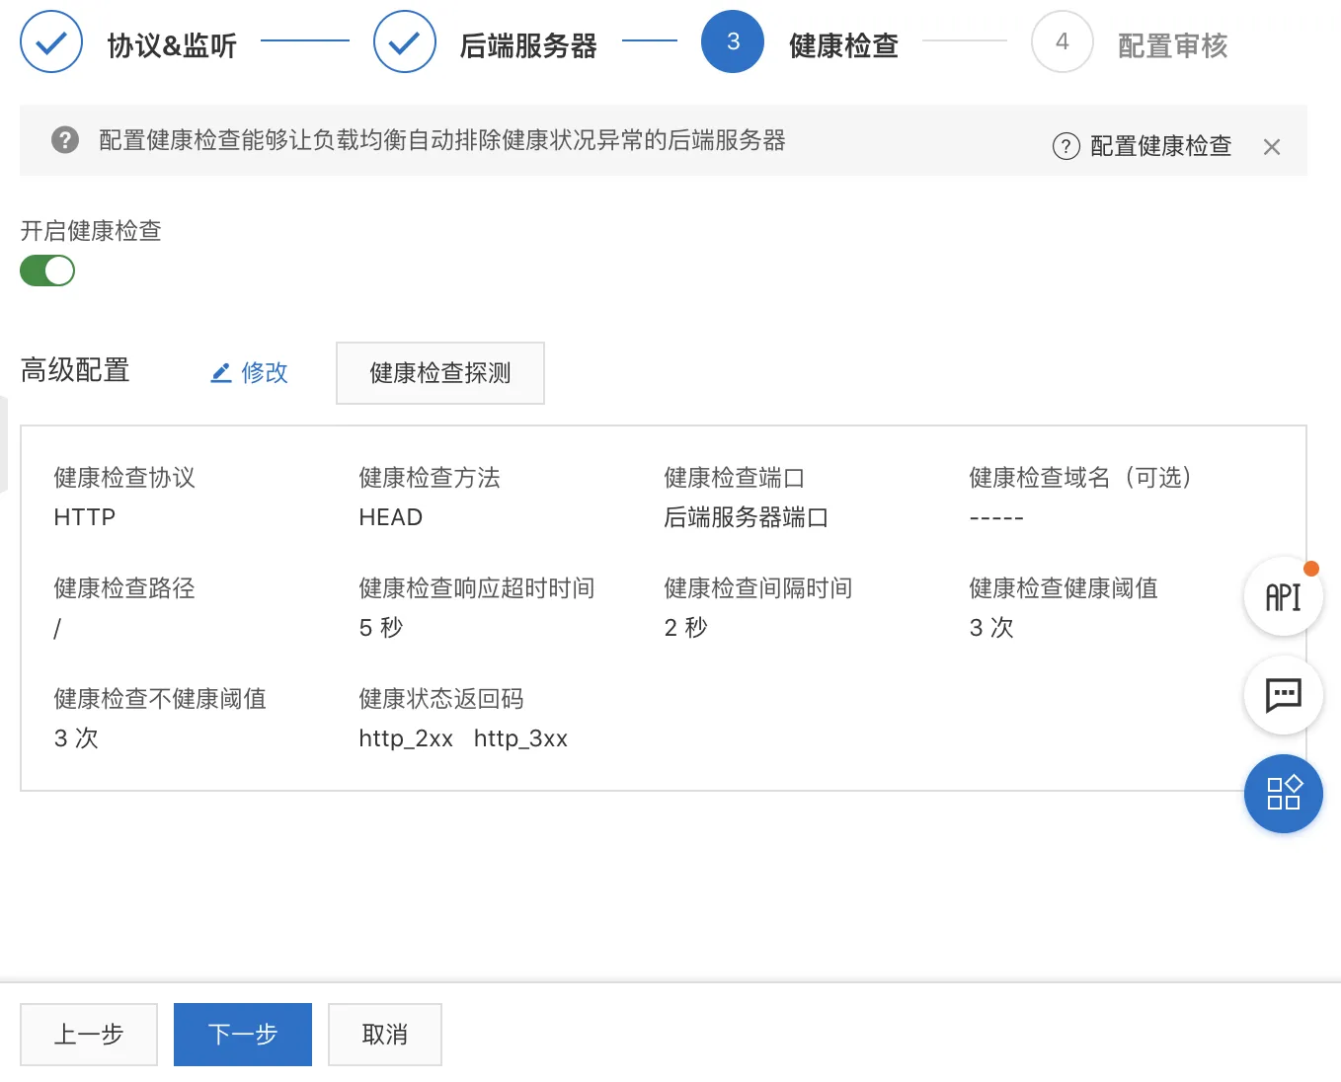This screenshot has width=1341, height=1082.
Task: Click the http_2xx status code
Action: click(406, 738)
